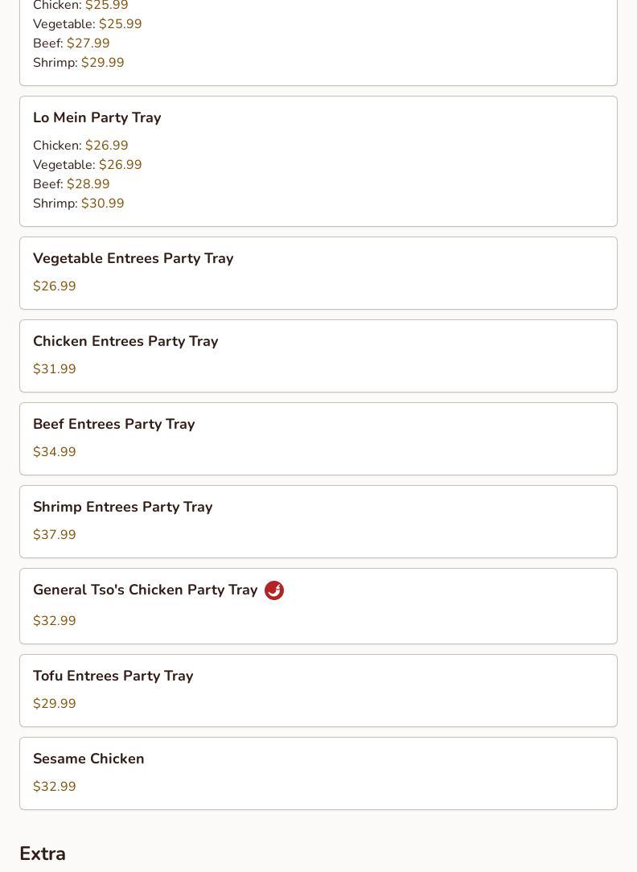Click the $31.99 Chicken Entrees price
637x872 pixels.
(55, 369)
